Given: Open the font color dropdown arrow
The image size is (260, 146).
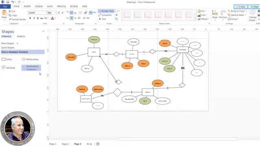Looking at the screenshot, I should point(55,18).
